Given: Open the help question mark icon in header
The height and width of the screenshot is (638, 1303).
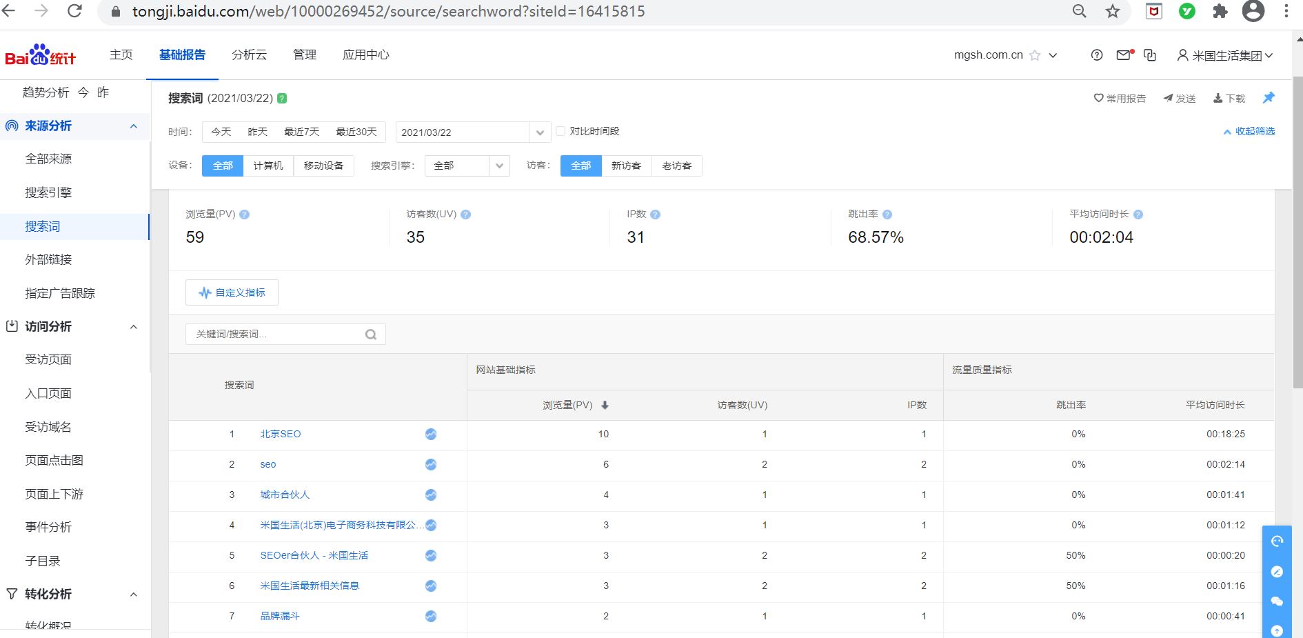Looking at the screenshot, I should (x=1097, y=55).
